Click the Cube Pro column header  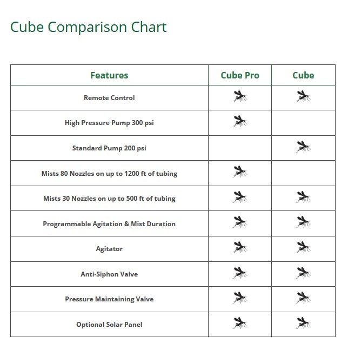pyautogui.click(x=240, y=75)
